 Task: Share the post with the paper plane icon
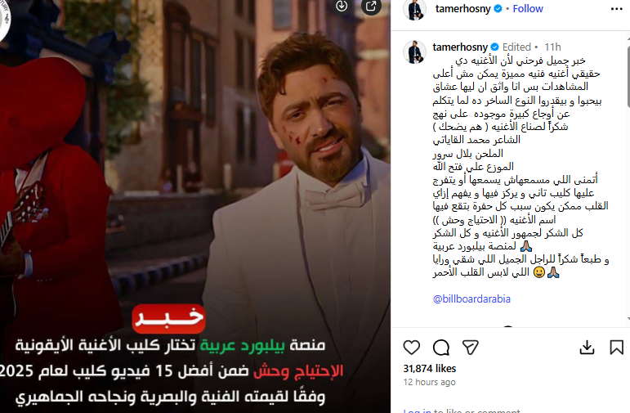point(470,348)
